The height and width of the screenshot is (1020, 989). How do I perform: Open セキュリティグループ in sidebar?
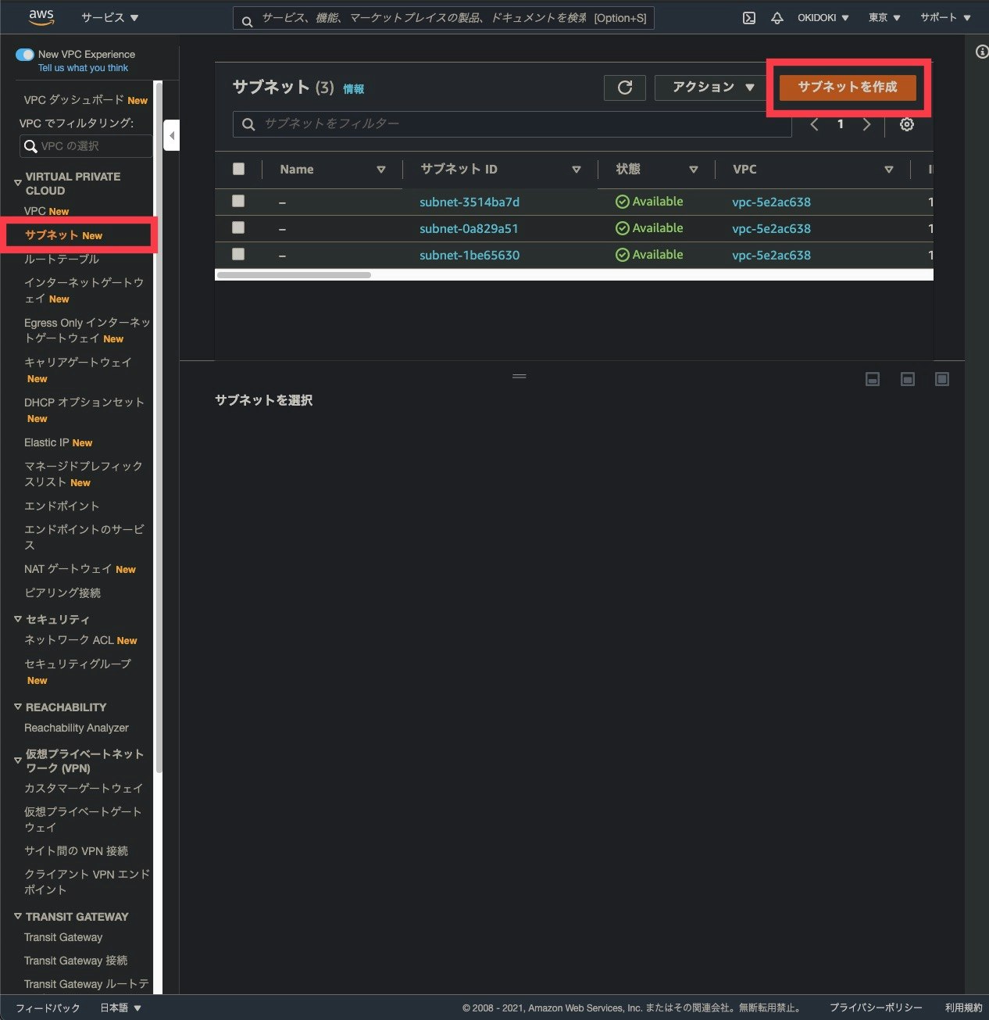click(77, 664)
